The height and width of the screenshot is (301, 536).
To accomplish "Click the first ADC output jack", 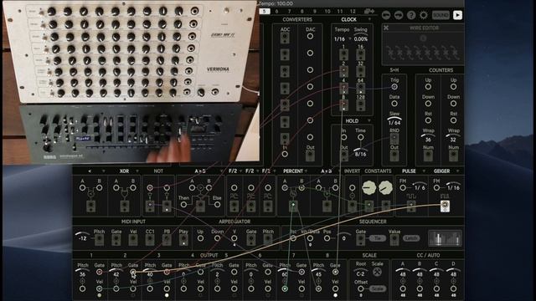I will (x=285, y=38).
